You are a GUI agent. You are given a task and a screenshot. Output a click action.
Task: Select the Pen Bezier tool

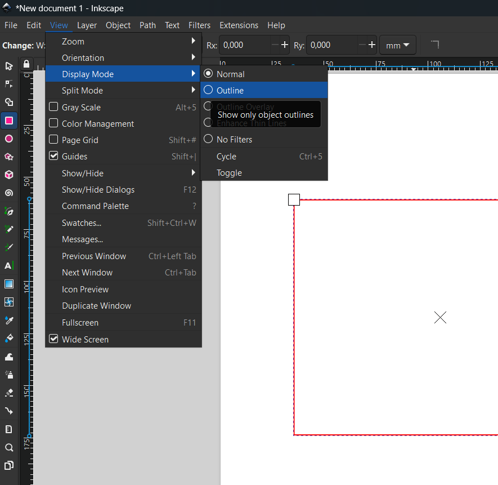click(9, 211)
